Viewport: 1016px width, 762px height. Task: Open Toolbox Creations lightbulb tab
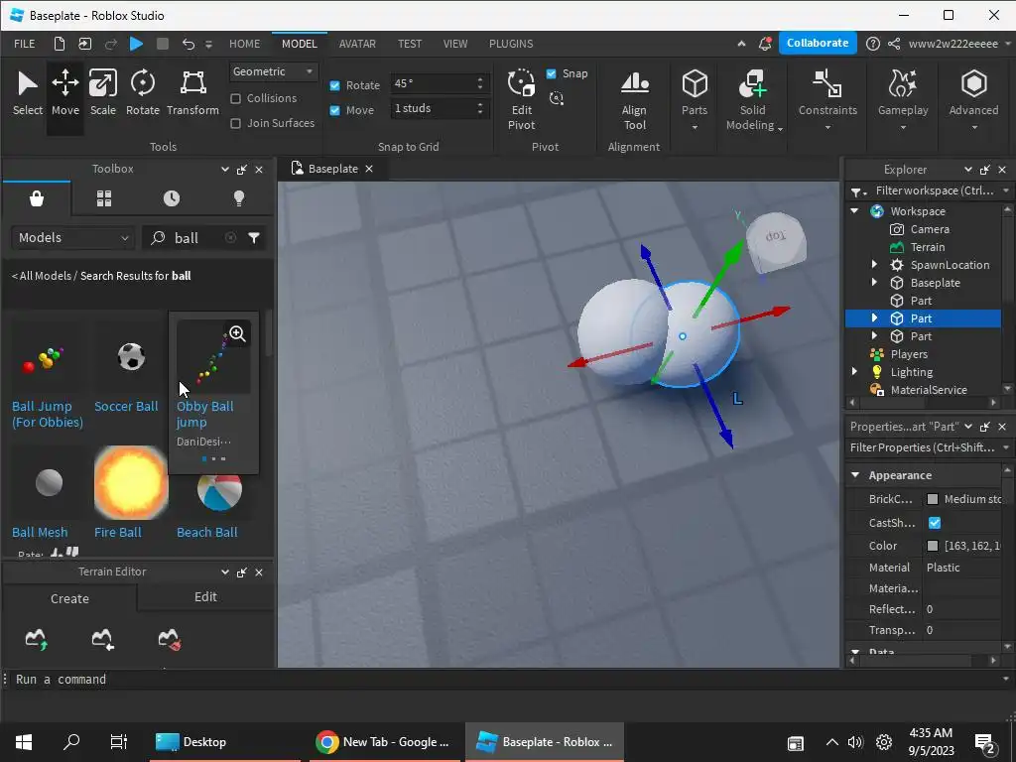[x=239, y=198]
